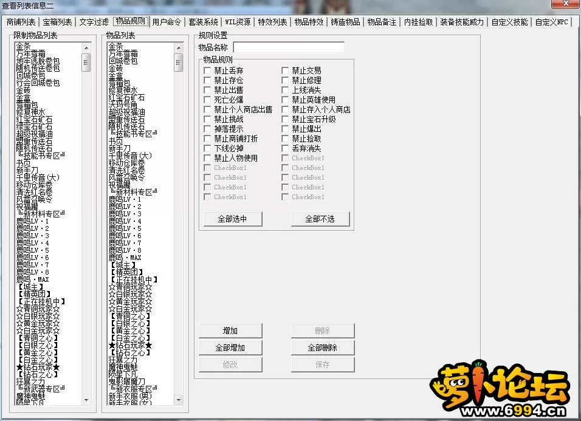Select ★钻石玩家★ in 限制物品列表

(38, 368)
